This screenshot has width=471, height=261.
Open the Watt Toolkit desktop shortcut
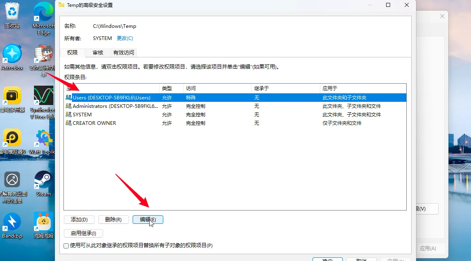click(43, 139)
